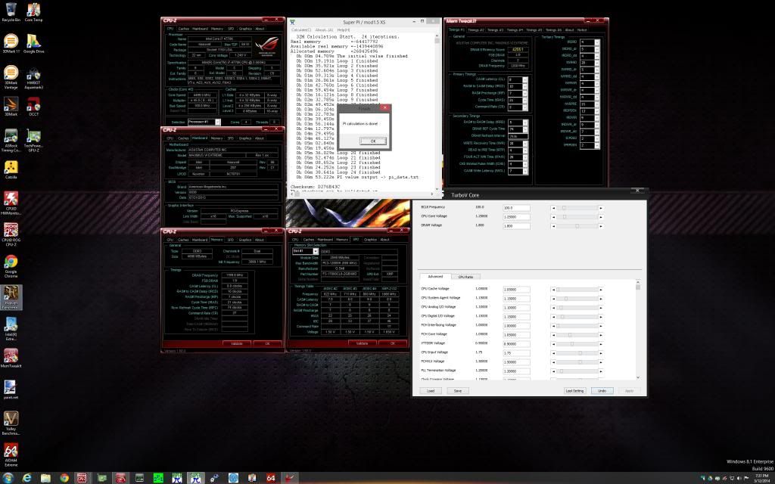Switch to Timings #3 tab in MemTweakIt
This screenshot has width=775, height=484.
(495, 30)
